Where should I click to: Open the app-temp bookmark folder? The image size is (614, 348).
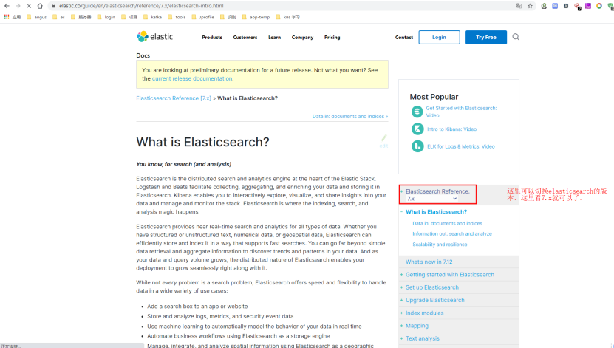(x=256, y=17)
